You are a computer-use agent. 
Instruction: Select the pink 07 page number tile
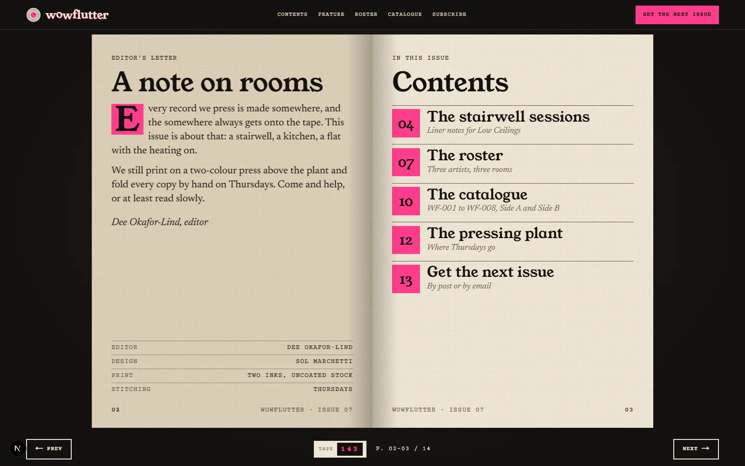click(x=406, y=162)
